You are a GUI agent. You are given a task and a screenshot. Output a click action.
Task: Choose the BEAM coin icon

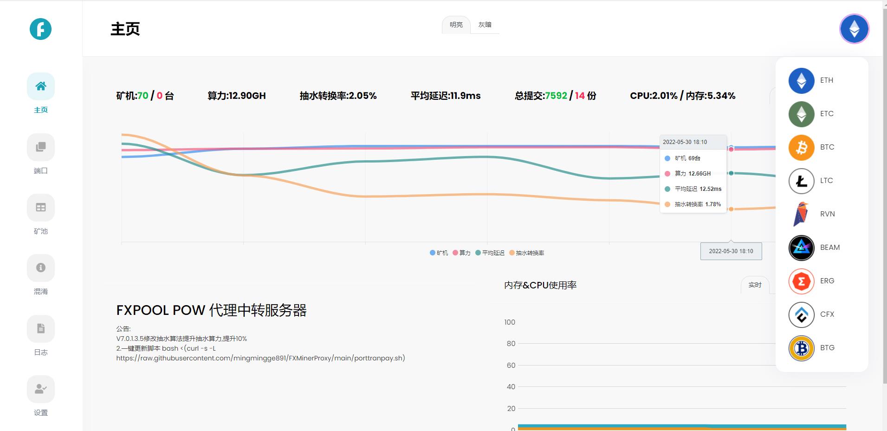click(x=802, y=248)
